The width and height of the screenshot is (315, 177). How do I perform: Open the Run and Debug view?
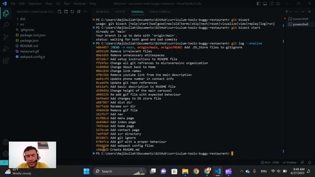pos(5,49)
